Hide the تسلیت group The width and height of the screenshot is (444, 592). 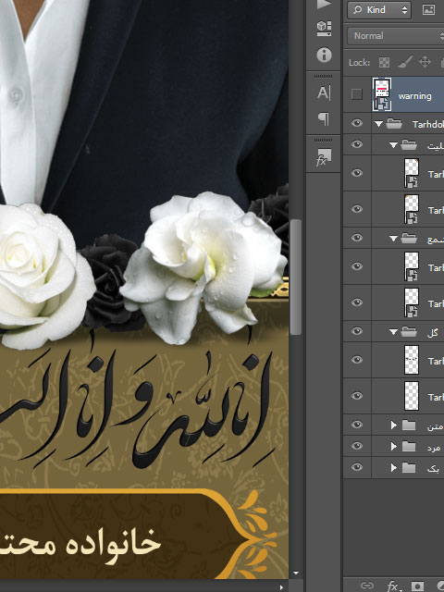(357, 144)
